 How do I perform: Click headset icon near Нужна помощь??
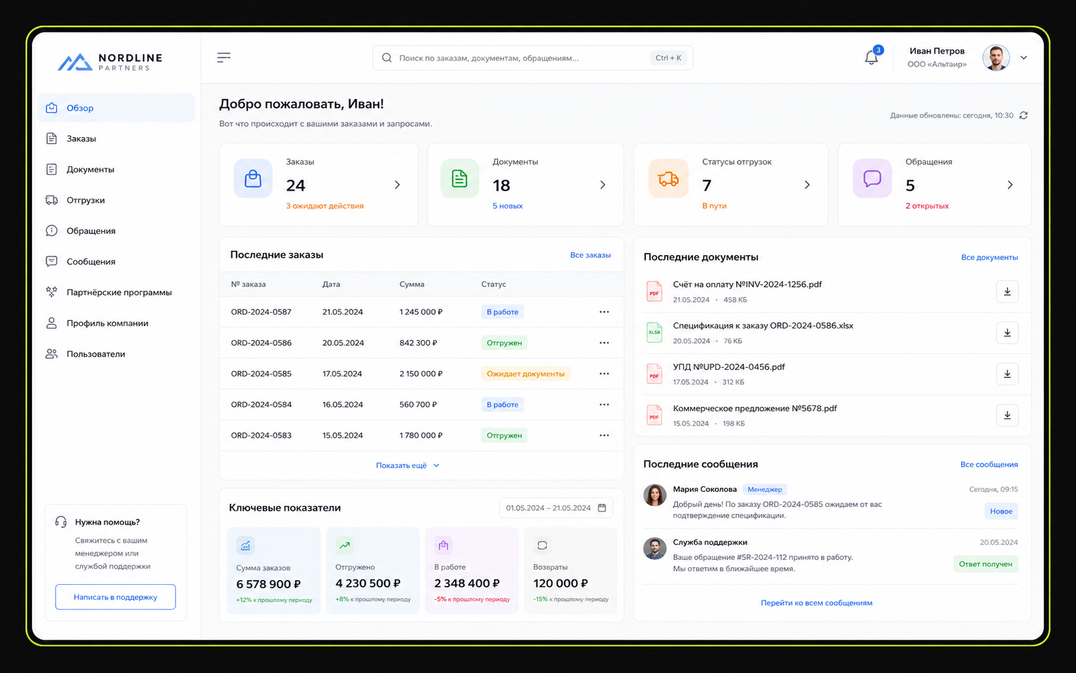[61, 522]
